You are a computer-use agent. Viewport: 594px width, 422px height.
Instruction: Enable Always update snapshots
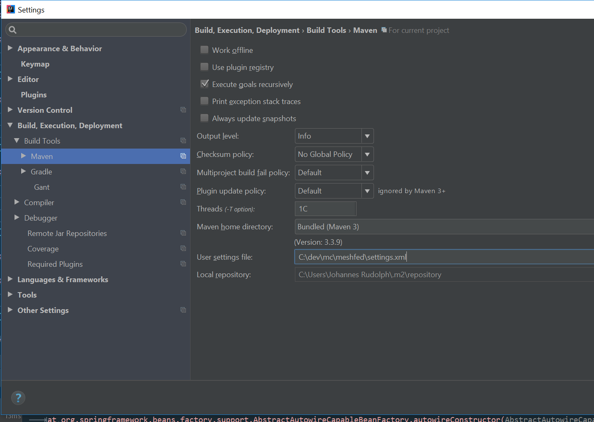point(204,118)
